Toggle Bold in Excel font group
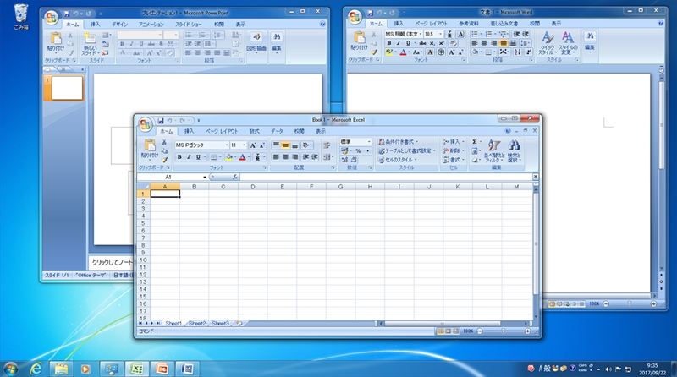The width and height of the screenshot is (677, 377). [179, 157]
